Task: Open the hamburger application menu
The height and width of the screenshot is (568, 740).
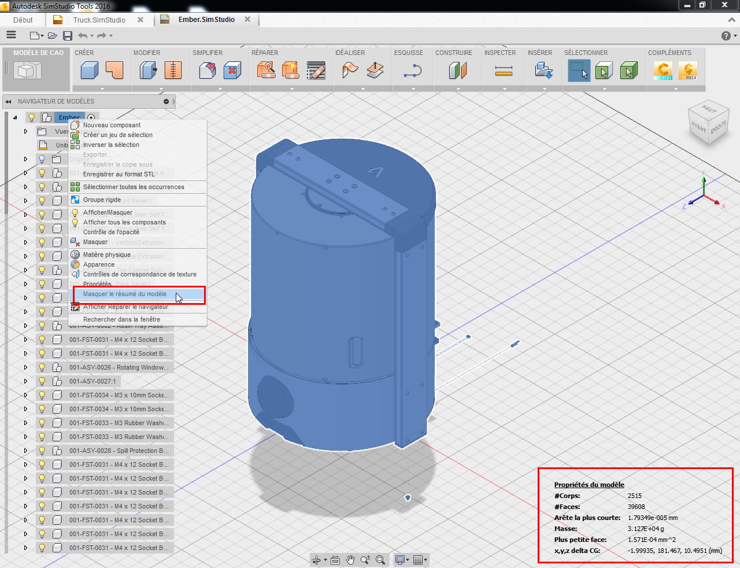Action: [x=11, y=35]
